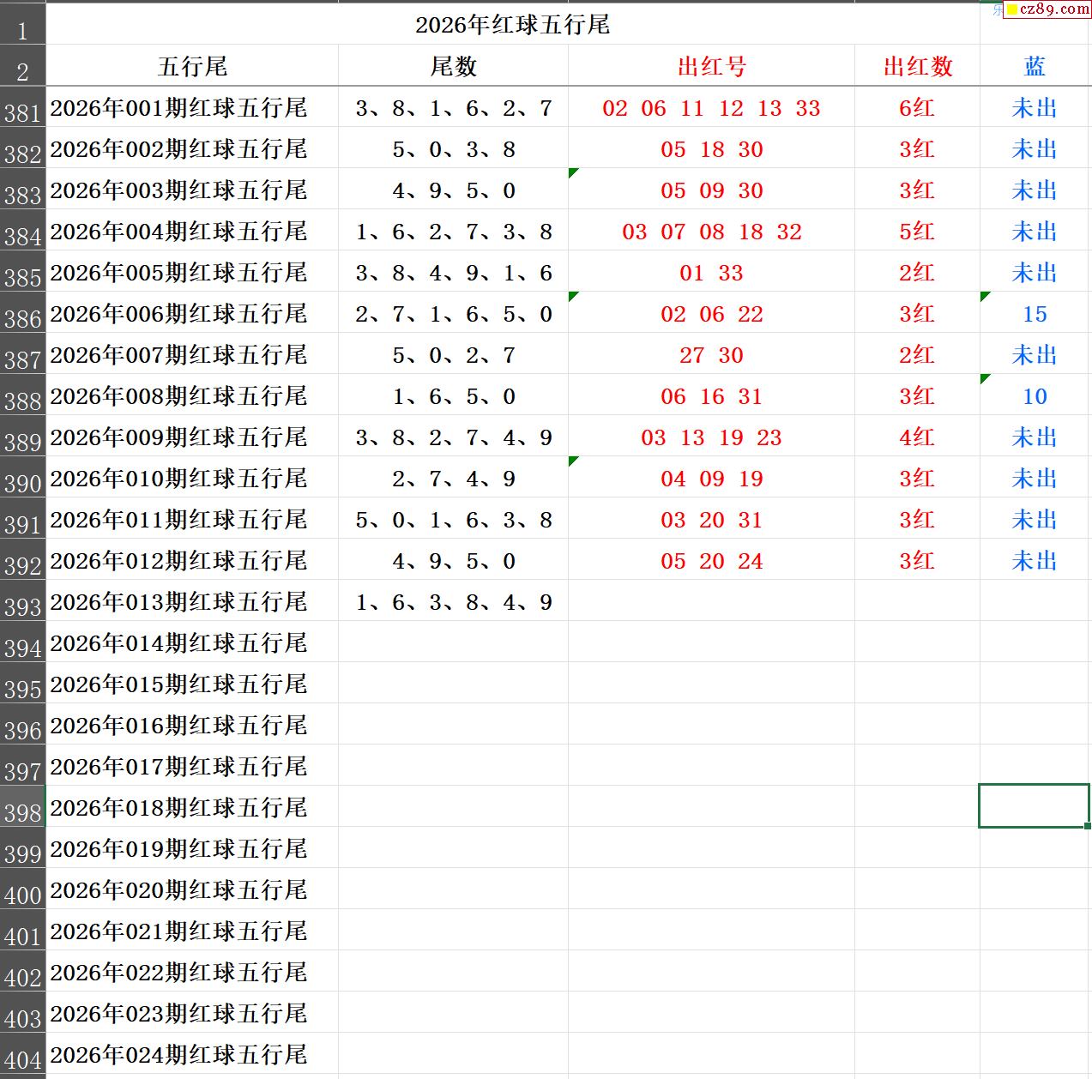Click the 尾数 column heading cell
Image resolution: width=1092 pixels, height=1079 pixels.
tap(453, 66)
